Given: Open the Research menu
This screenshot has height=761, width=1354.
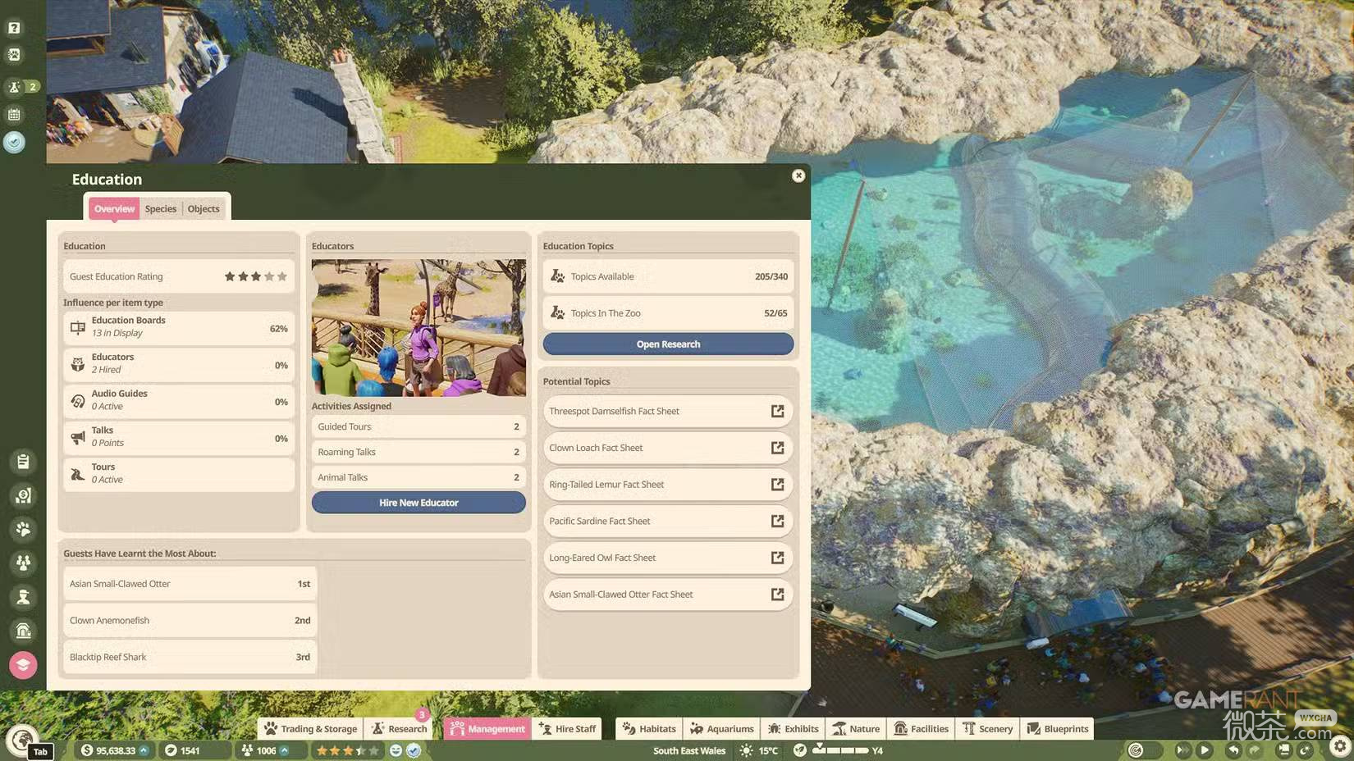Looking at the screenshot, I should (x=400, y=729).
